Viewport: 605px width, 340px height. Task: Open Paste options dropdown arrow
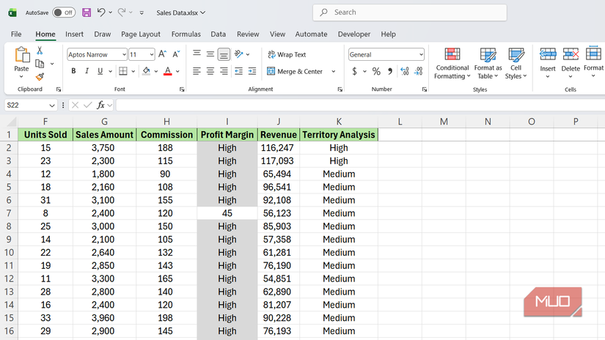tap(21, 77)
